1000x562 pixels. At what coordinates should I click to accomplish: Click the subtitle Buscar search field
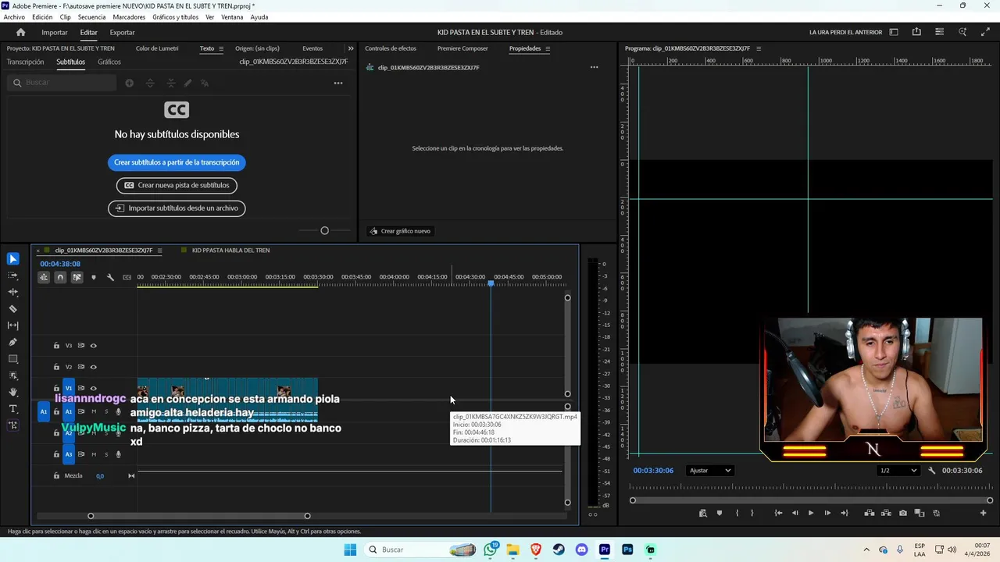tap(62, 83)
